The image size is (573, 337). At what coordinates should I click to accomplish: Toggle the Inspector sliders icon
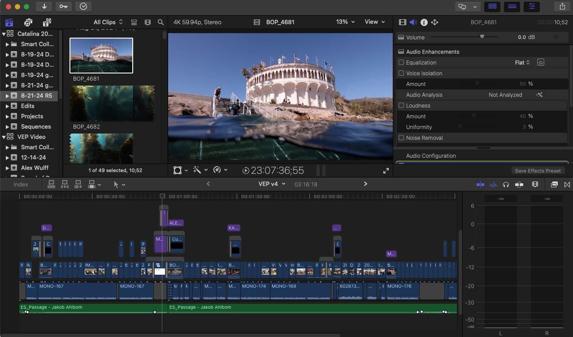(532, 6)
